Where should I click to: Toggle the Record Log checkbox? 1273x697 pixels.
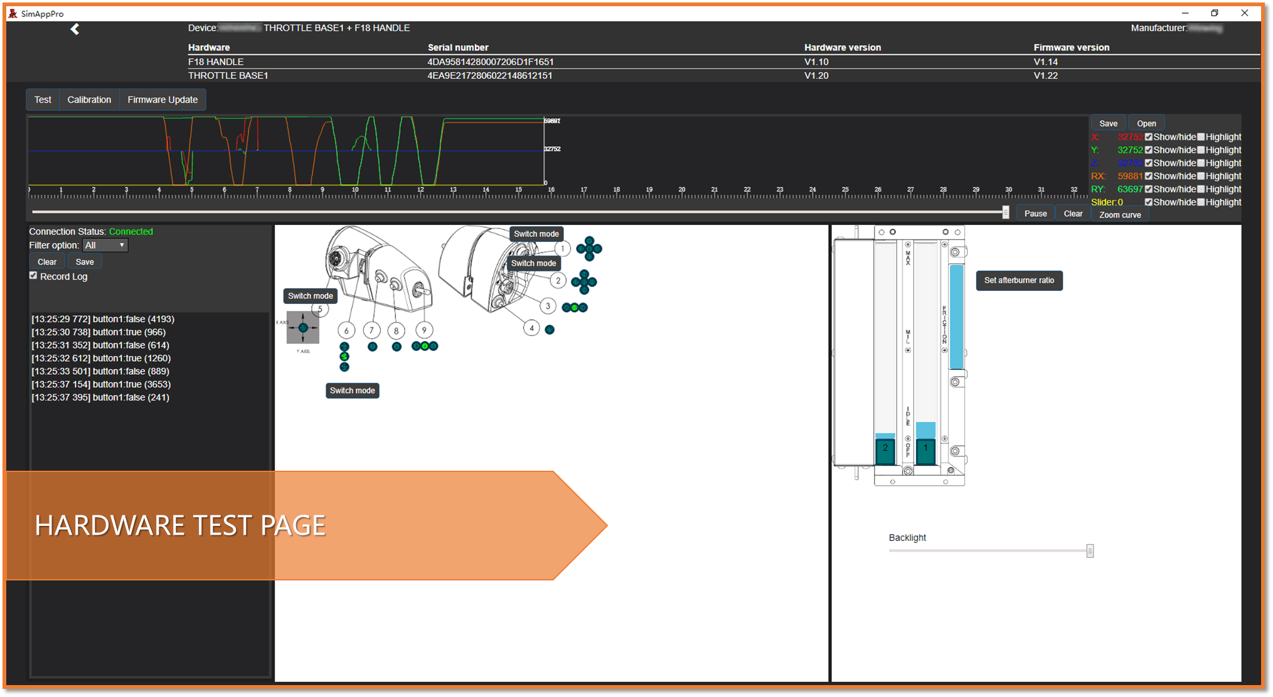(x=33, y=276)
